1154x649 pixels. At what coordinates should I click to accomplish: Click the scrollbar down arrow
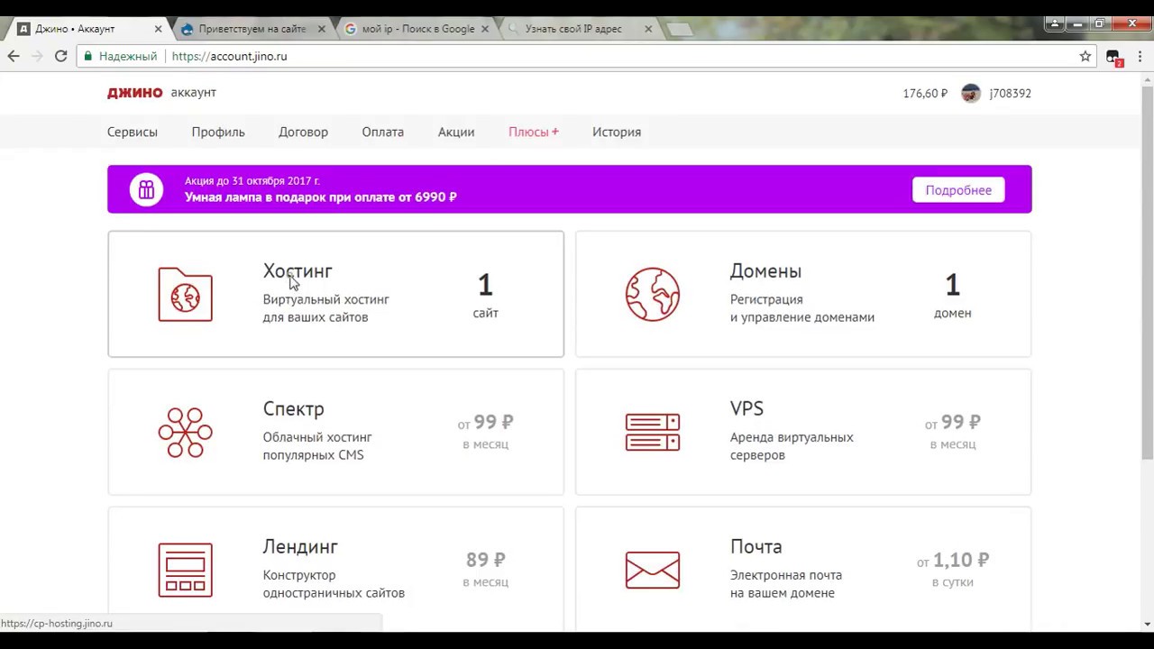(1147, 624)
